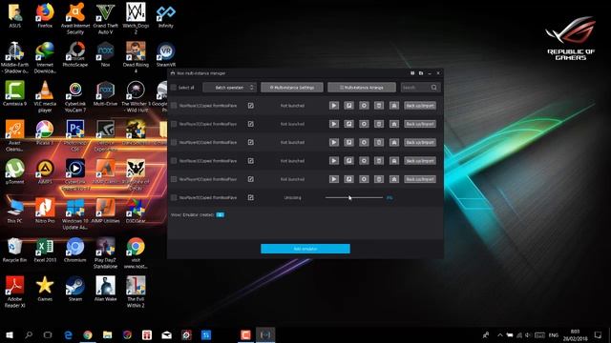Image resolution: width=611 pixels, height=343 pixels.
Task: Select the Camtasia 9 desktop icon
Action: point(15,93)
